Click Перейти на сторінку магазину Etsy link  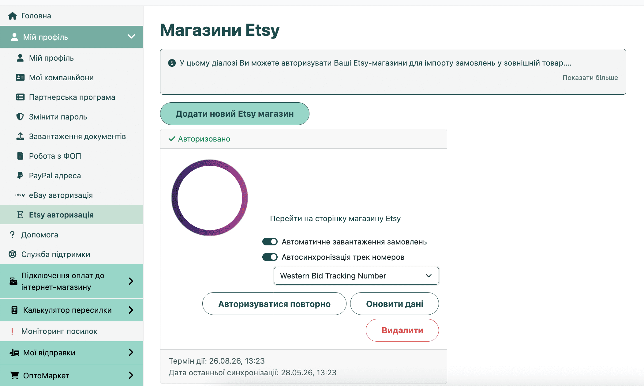[x=335, y=218]
